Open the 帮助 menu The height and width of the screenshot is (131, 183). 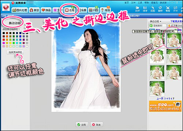point(147,3)
